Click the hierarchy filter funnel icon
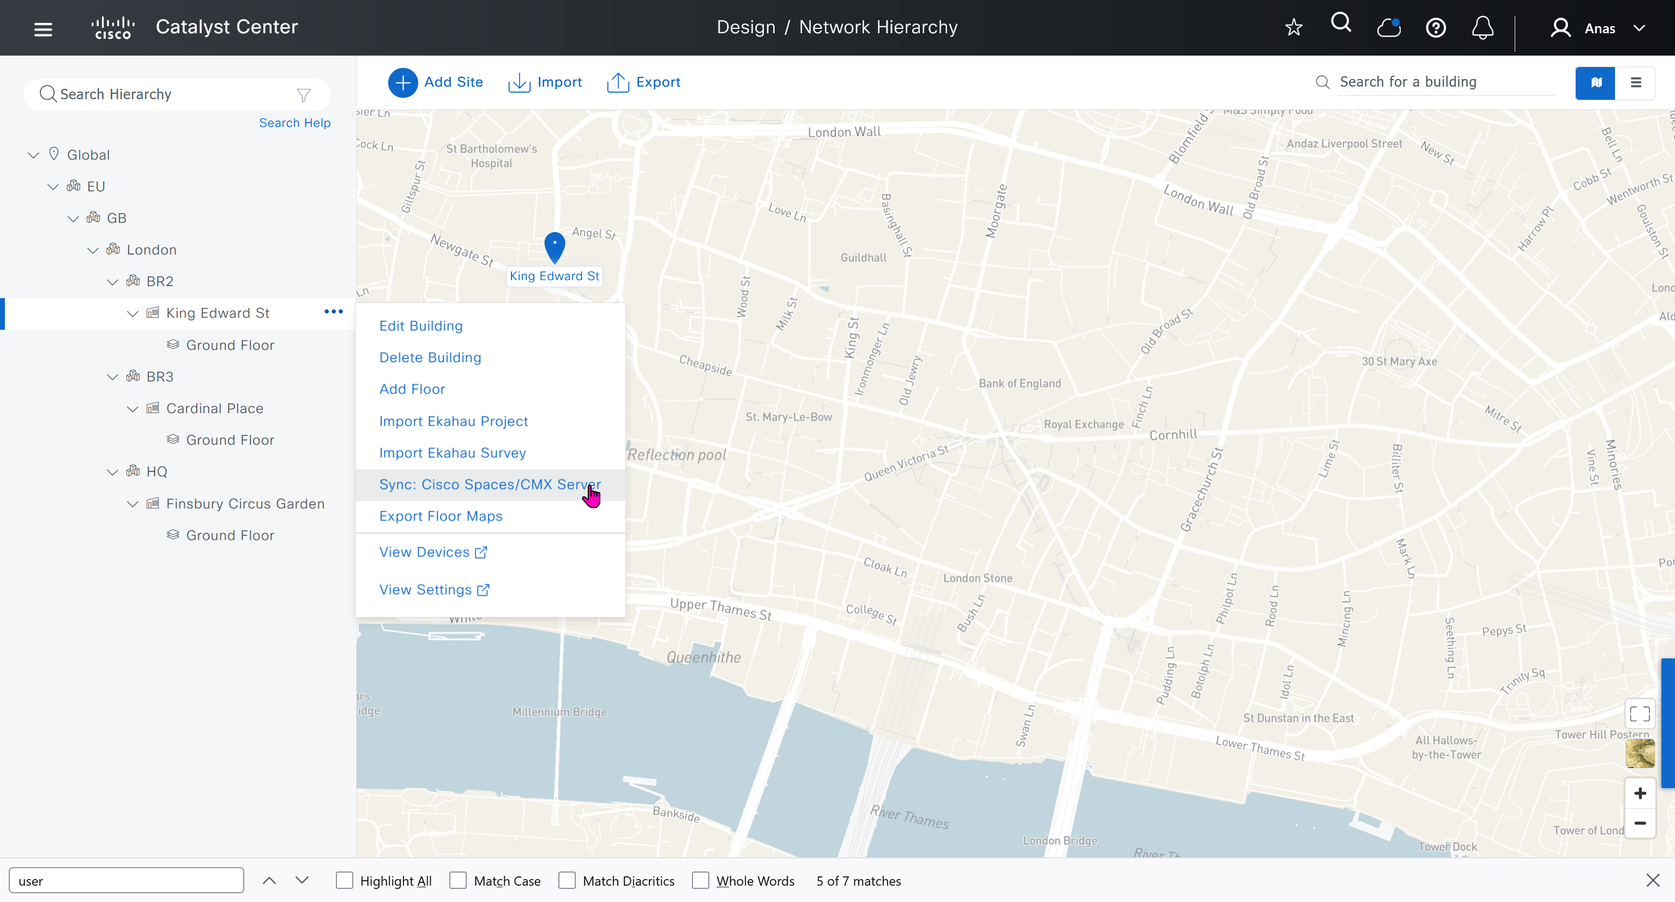 (x=303, y=95)
